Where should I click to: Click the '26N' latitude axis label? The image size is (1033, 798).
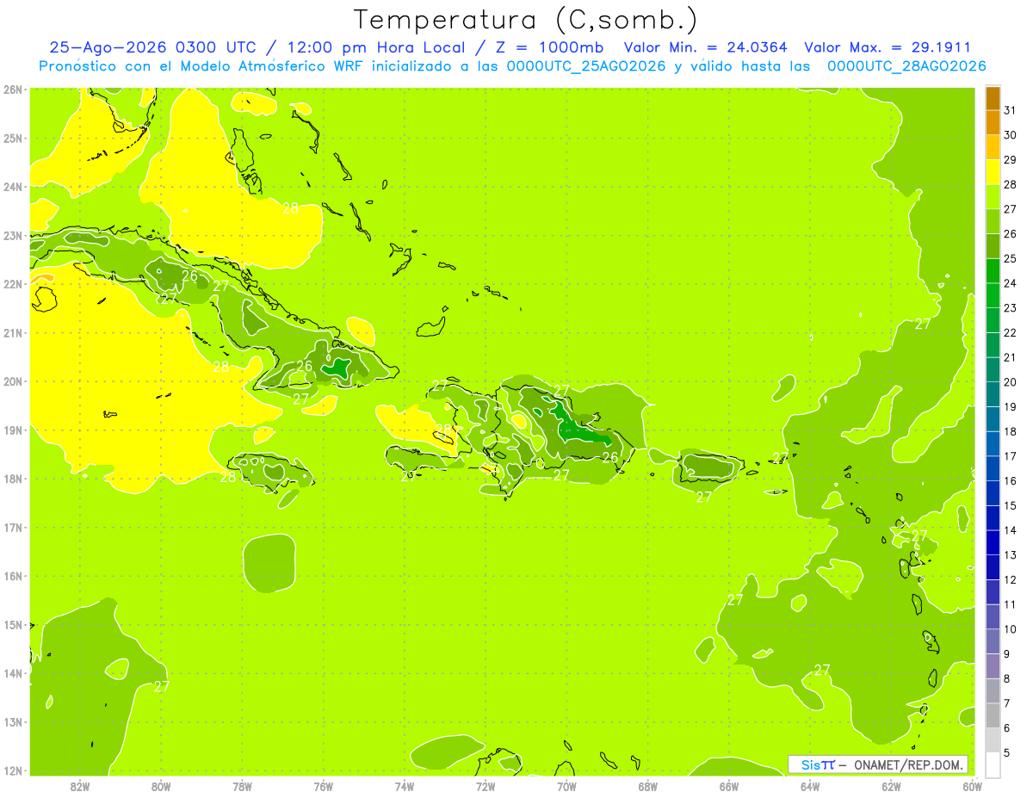[x=12, y=90]
